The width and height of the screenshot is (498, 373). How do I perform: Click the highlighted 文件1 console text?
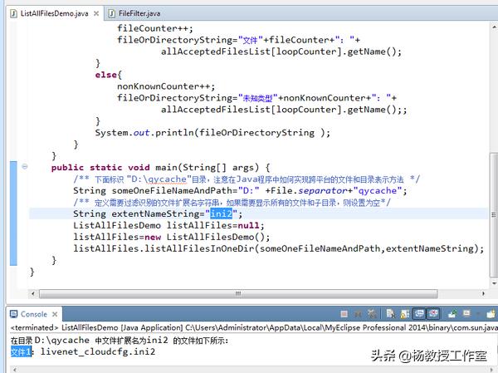coord(22,351)
